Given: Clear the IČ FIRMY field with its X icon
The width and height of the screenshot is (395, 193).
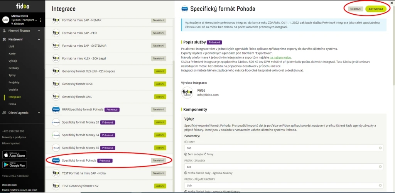Looking at the screenshot, I should (380, 148).
